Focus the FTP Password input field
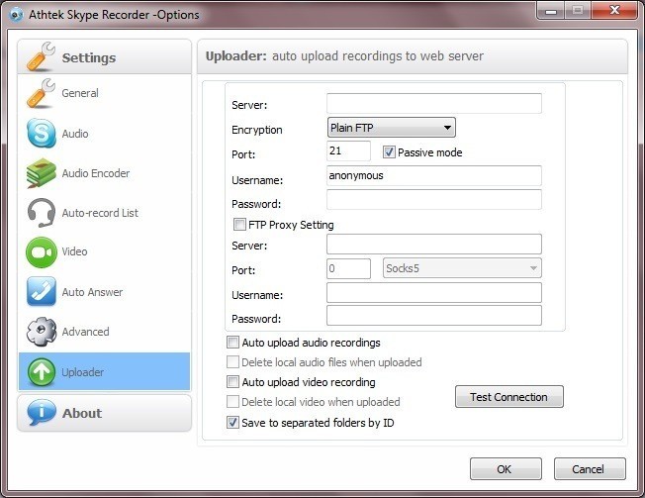645x498 pixels. click(434, 200)
